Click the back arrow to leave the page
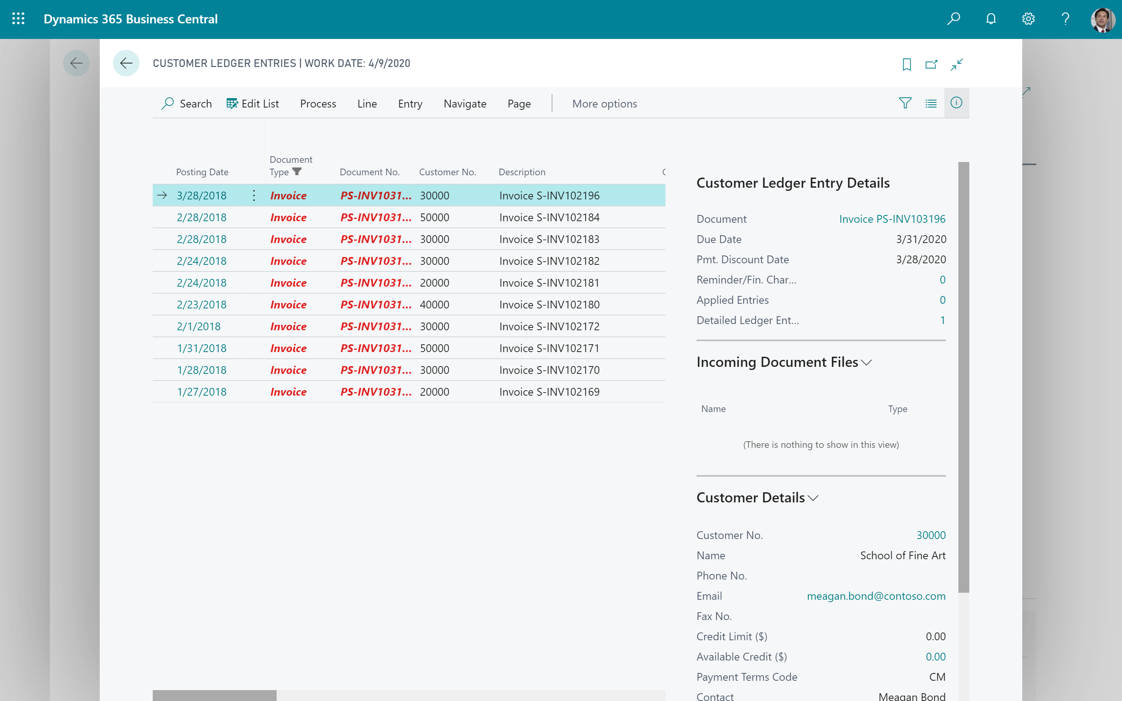1122x701 pixels. [126, 63]
